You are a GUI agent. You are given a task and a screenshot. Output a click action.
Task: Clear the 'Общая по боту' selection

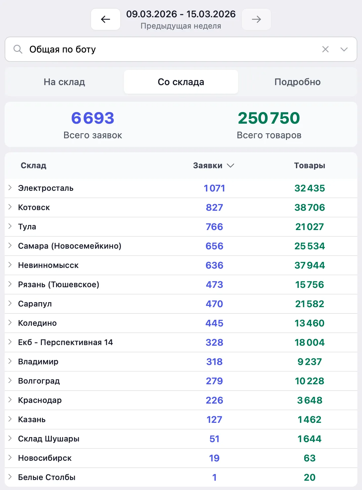(x=325, y=50)
